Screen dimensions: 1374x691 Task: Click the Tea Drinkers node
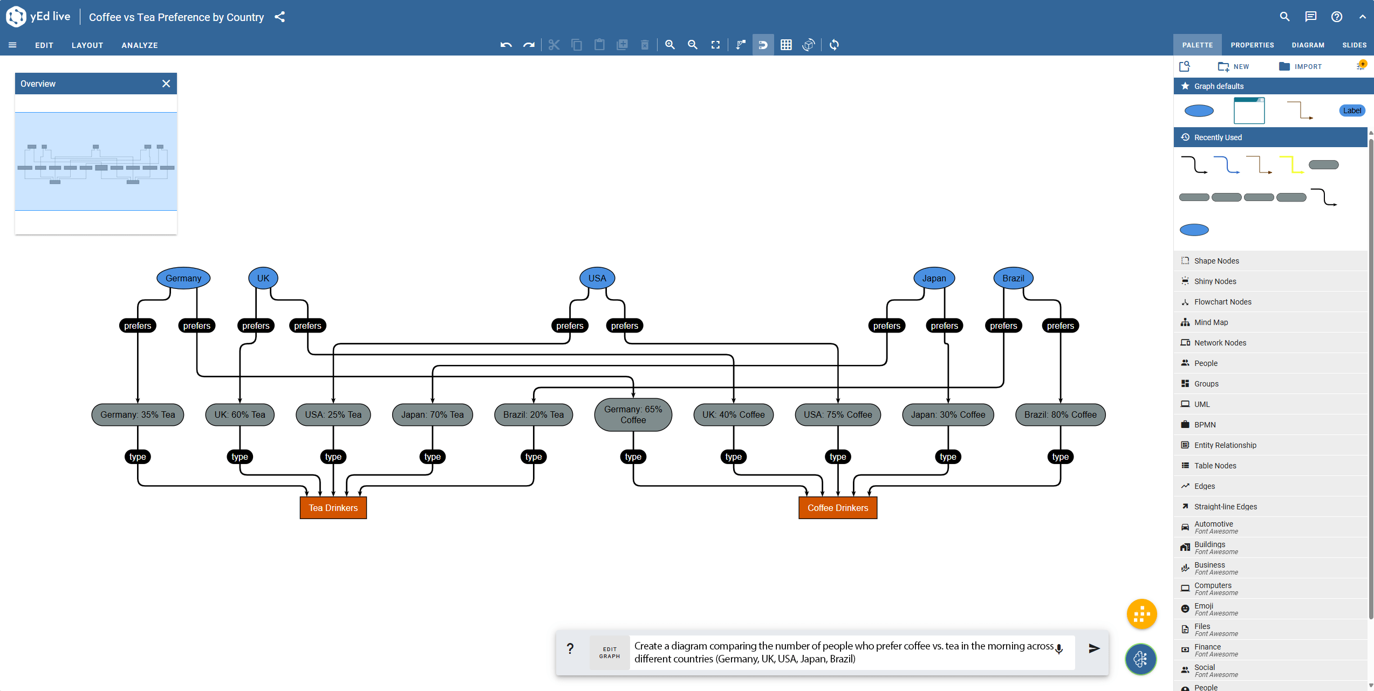click(x=333, y=508)
